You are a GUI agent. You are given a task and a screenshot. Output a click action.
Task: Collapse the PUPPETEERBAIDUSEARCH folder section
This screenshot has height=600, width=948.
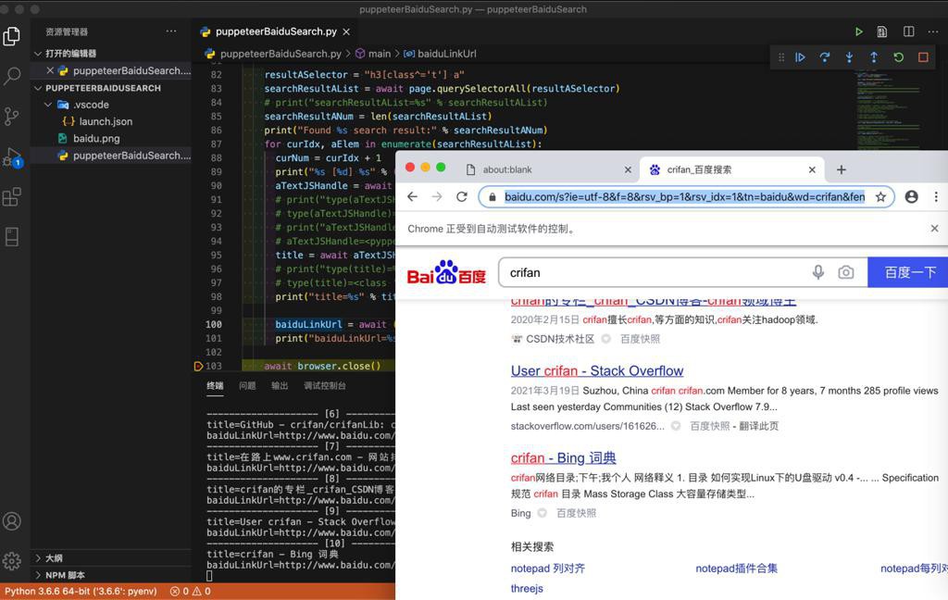pyautogui.click(x=37, y=88)
